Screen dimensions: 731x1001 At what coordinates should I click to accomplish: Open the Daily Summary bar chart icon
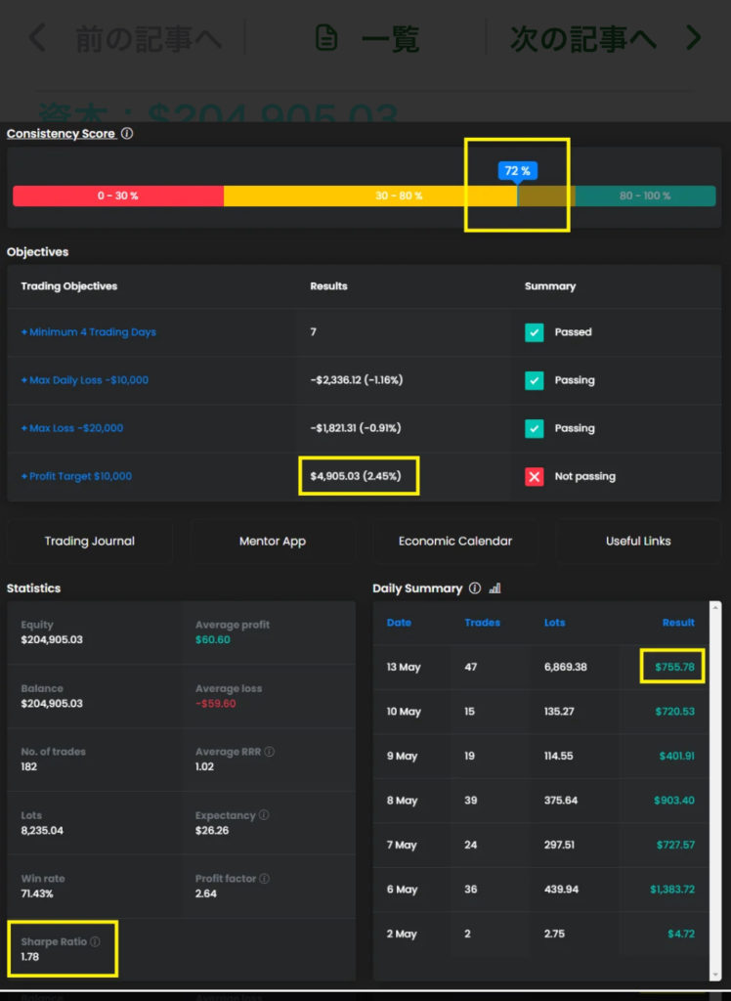point(494,588)
